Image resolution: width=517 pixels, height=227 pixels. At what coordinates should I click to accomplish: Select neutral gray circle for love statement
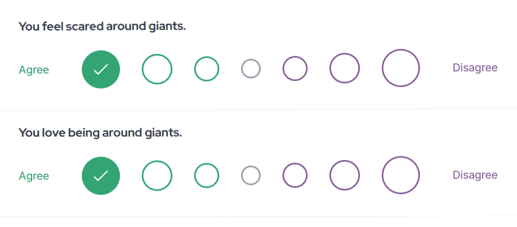click(251, 176)
